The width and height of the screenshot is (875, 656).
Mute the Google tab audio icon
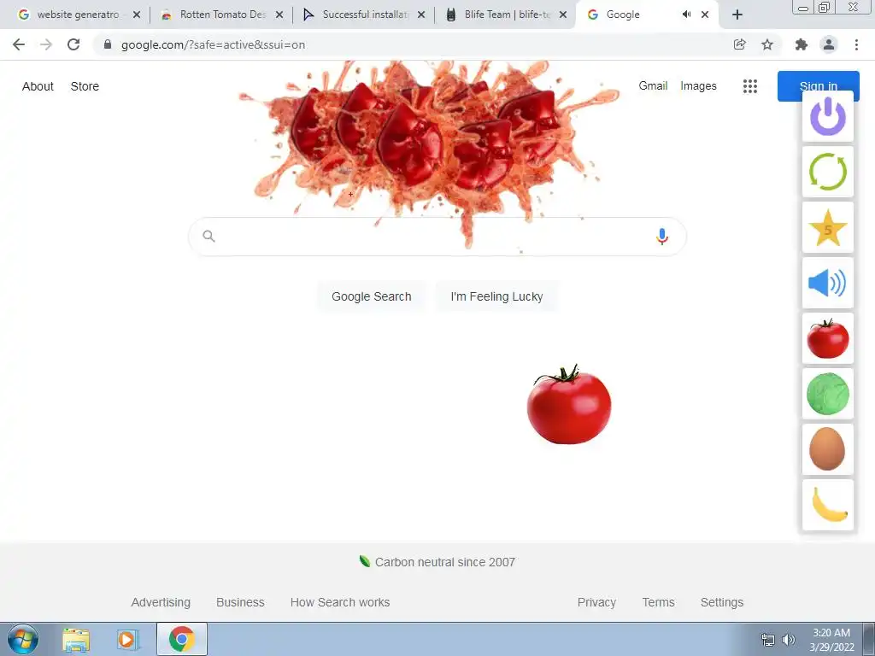pos(686,15)
